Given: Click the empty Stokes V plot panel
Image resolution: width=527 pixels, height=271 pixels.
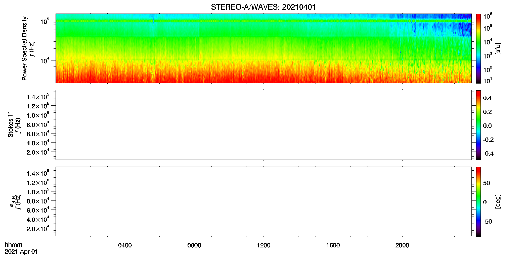Looking at the screenshot, I should 263,125.
